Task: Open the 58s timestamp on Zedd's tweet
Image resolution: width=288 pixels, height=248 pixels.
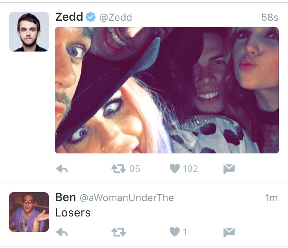Action: click(x=270, y=17)
